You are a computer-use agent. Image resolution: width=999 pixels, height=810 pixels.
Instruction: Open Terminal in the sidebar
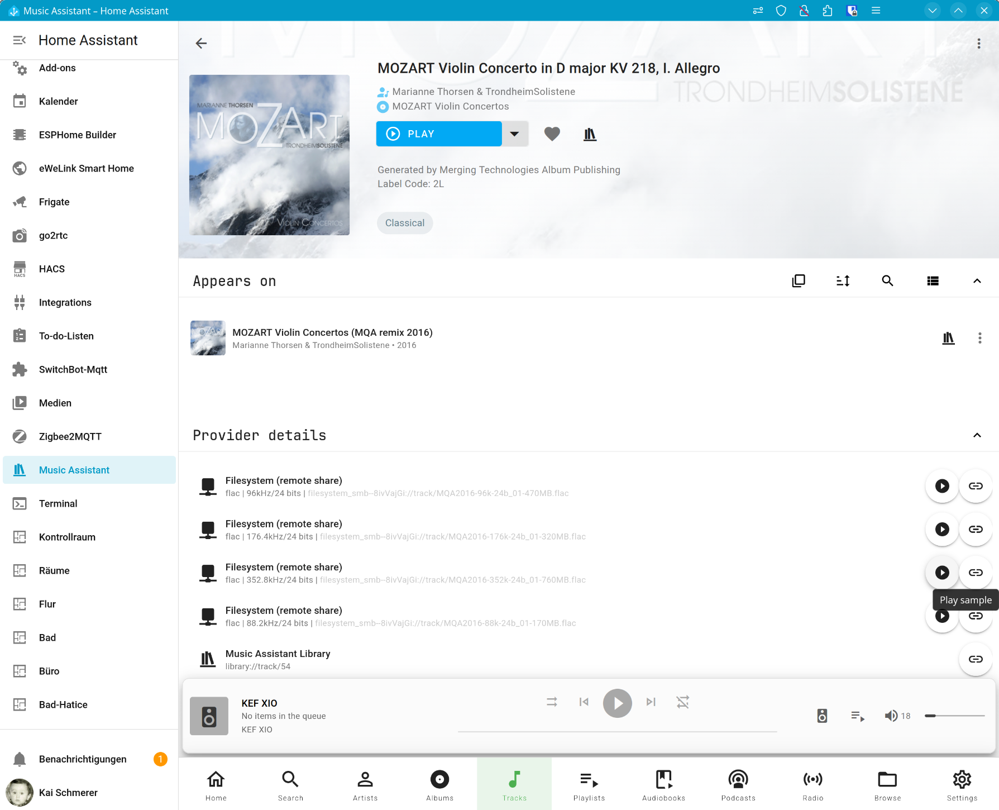pos(89,503)
